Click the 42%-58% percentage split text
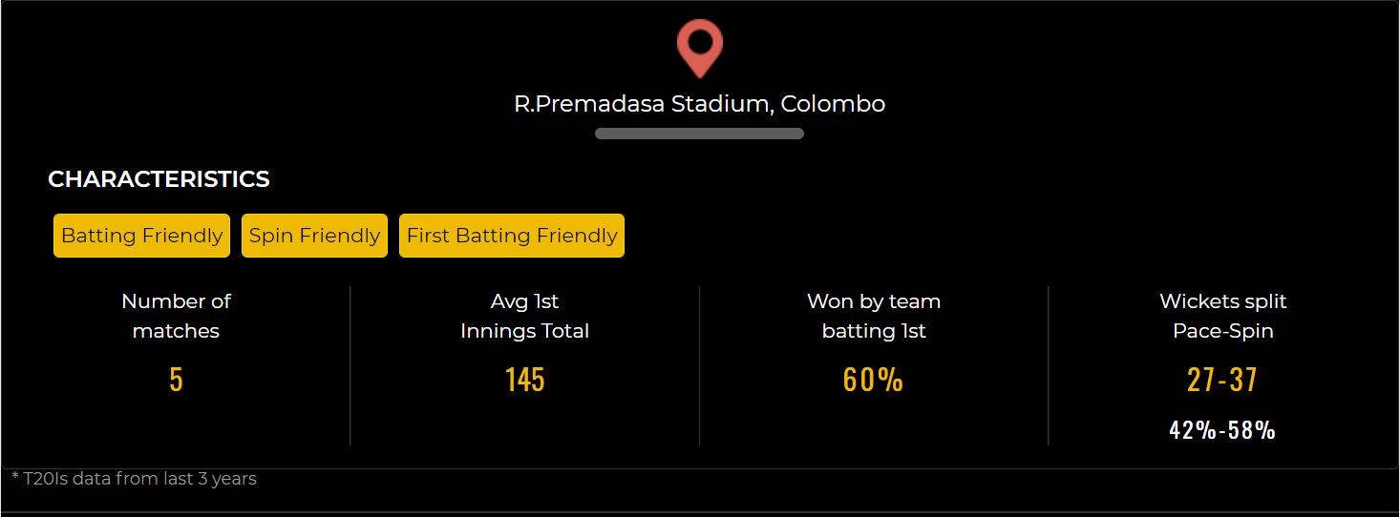The width and height of the screenshot is (1400, 517). click(x=1222, y=430)
